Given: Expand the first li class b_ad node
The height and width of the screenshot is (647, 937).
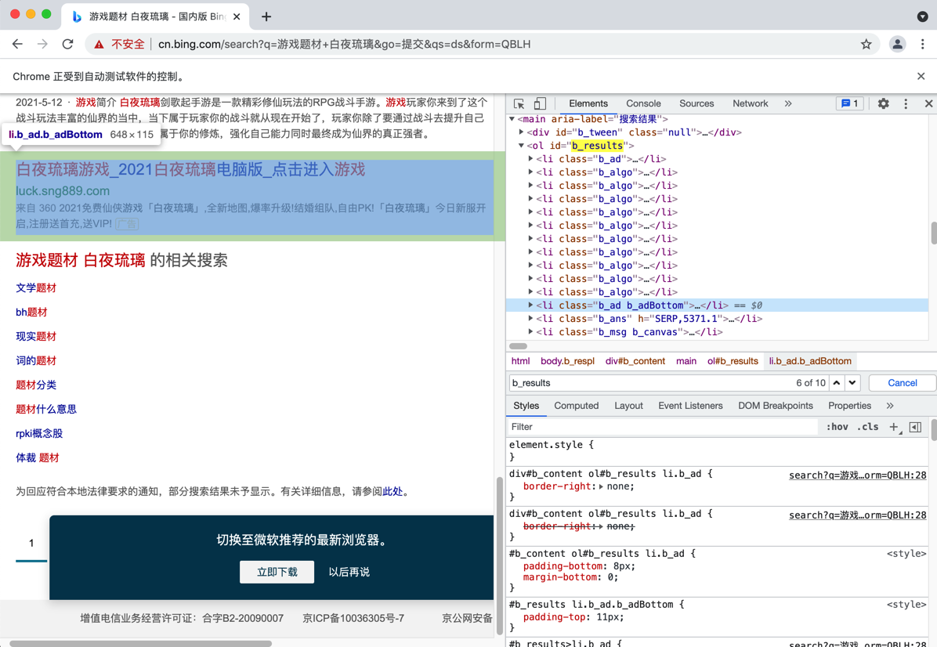Looking at the screenshot, I should tap(530, 159).
